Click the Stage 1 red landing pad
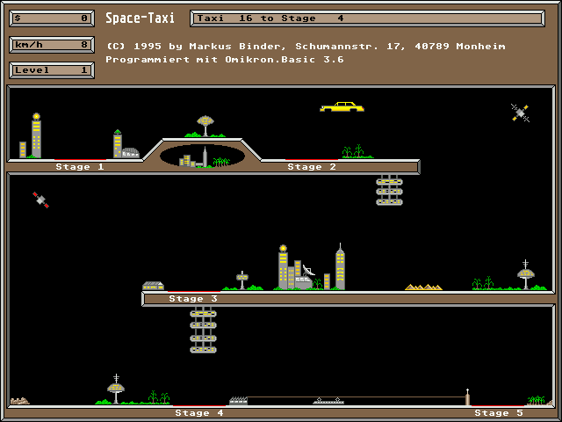 click(x=80, y=160)
